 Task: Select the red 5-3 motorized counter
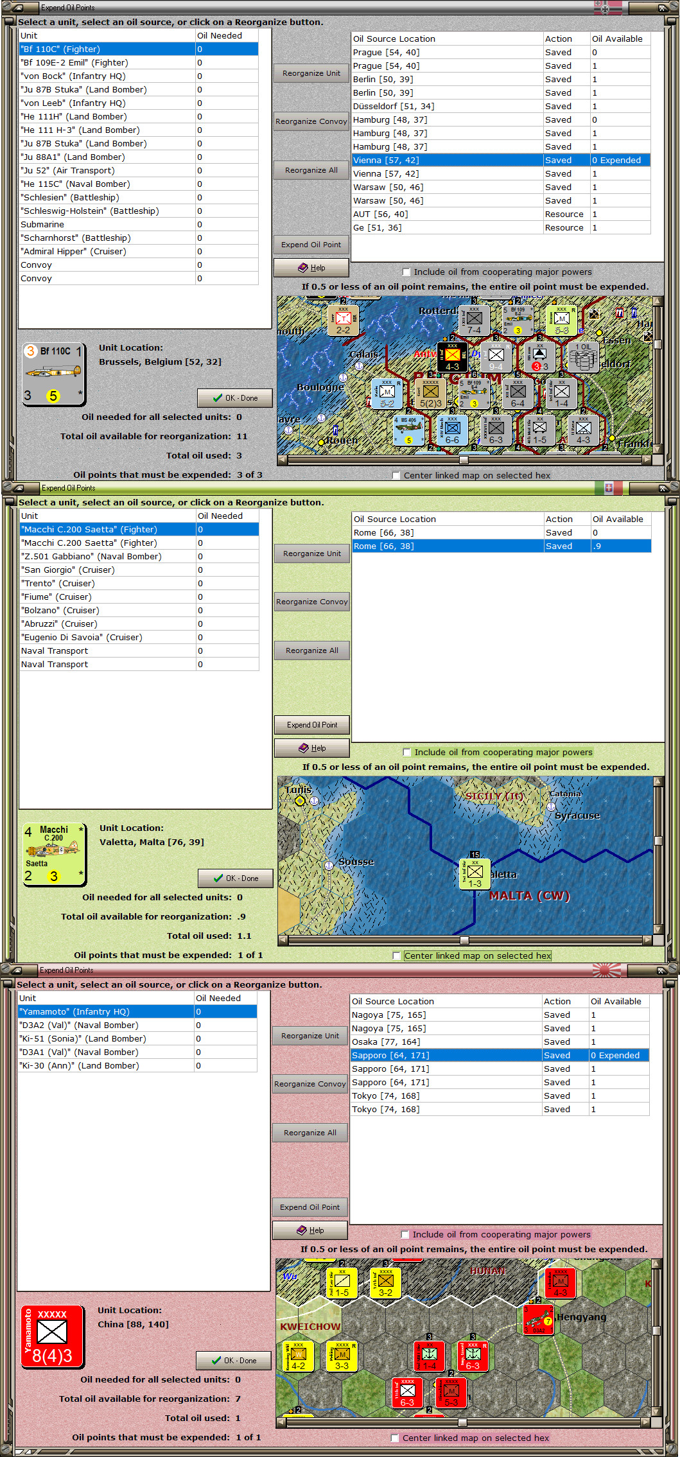(451, 1393)
